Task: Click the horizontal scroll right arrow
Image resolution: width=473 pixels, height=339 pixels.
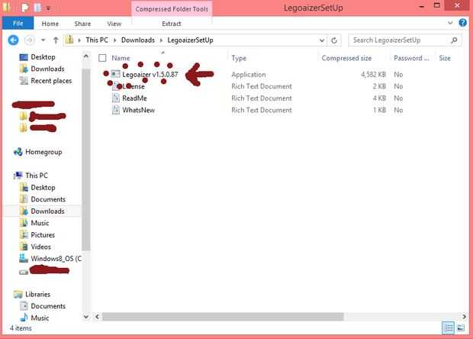Action: pyautogui.click(x=464, y=316)
